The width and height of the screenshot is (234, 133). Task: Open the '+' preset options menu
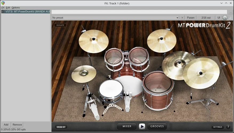click(x=182, y=18)
